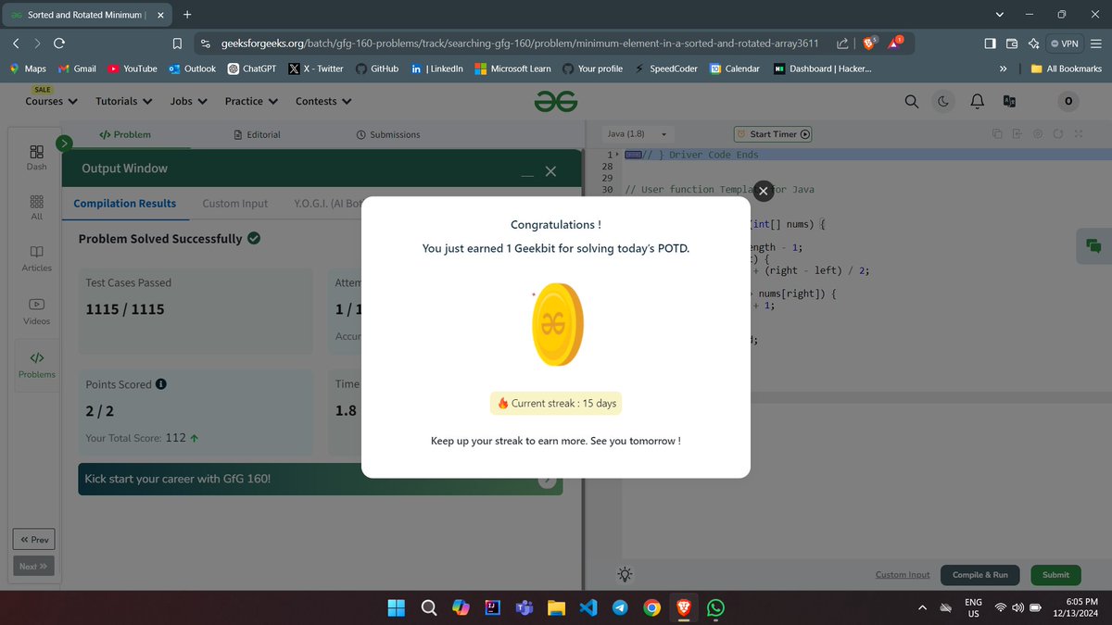Viewport: 1112px width, 625px height.
Task: Open Brave Rewards triangle icon
Action: 896,43
